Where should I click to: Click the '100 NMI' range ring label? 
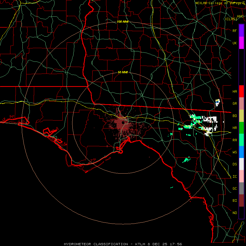123,22
